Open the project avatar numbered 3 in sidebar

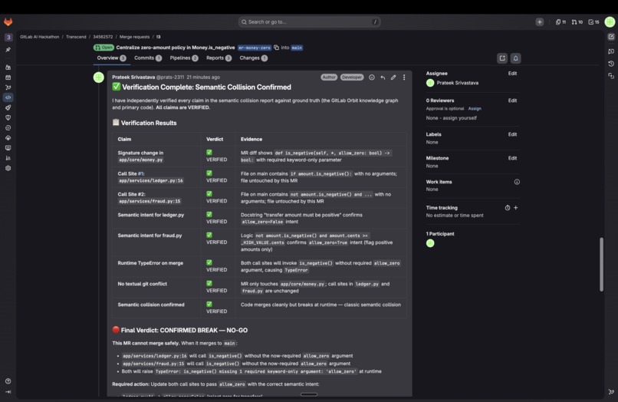tap(8, 37)
